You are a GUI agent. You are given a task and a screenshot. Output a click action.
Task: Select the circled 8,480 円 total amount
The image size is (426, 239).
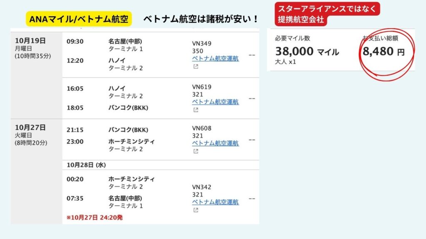click(x=383, y=52)
